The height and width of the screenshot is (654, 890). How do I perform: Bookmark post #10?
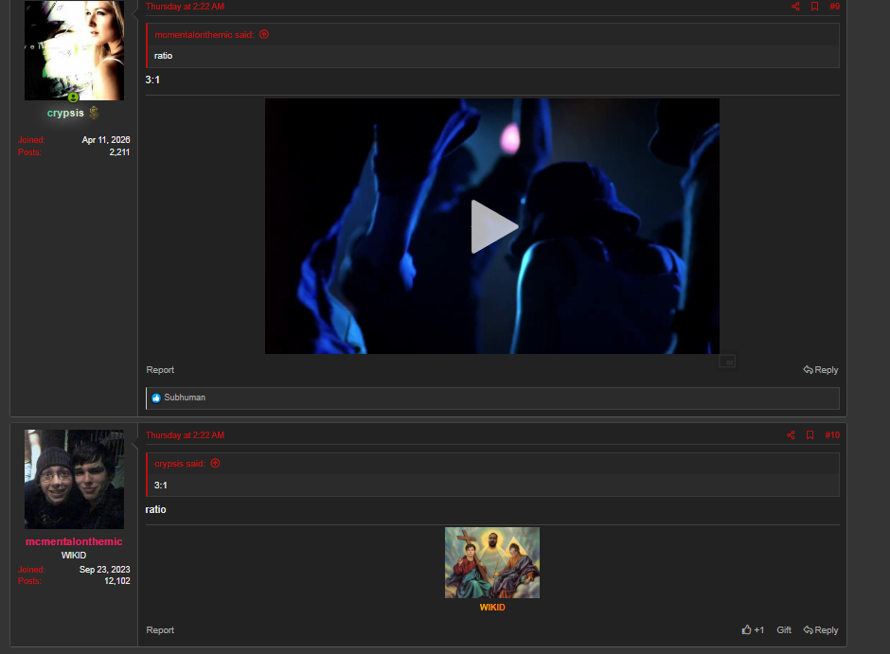click(810, 435)
